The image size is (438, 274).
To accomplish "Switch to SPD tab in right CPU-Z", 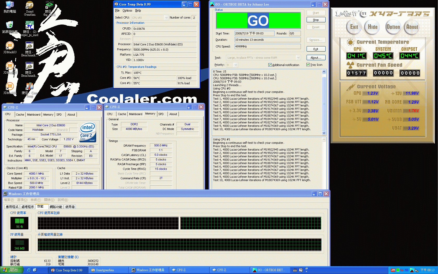I will click(x=161, y=114).
